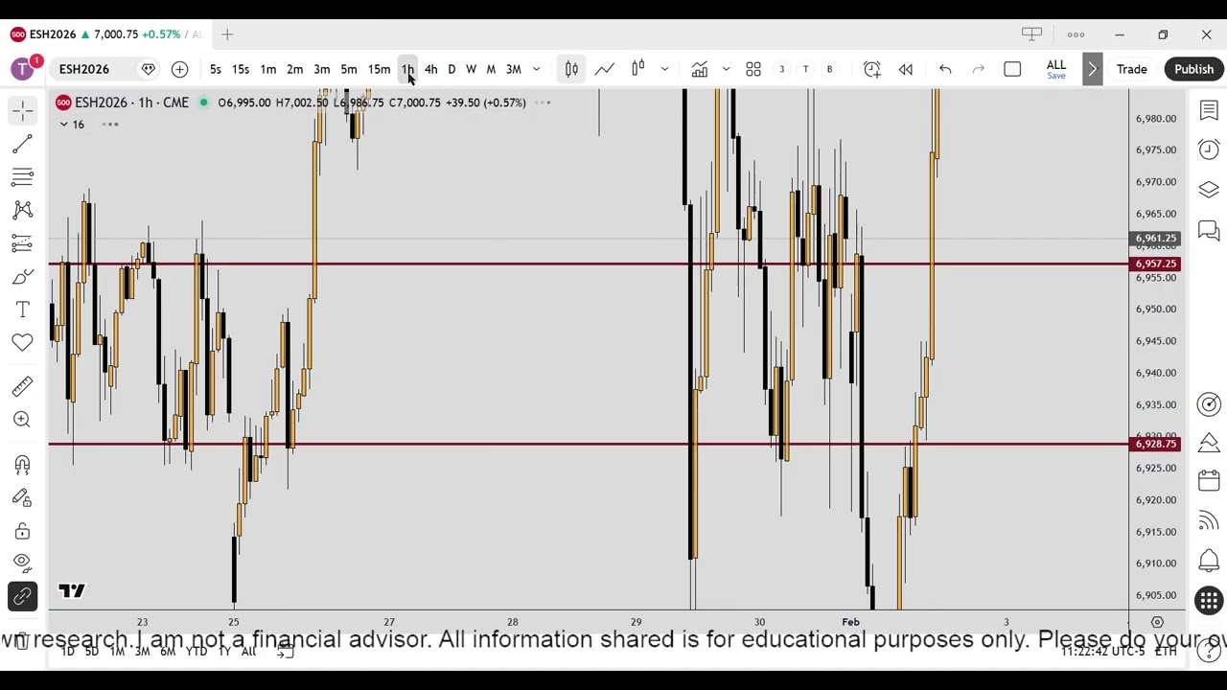Toggle lock all drawing tools
The height and width of the screenshot is (690, 1227).
[23, 531]
